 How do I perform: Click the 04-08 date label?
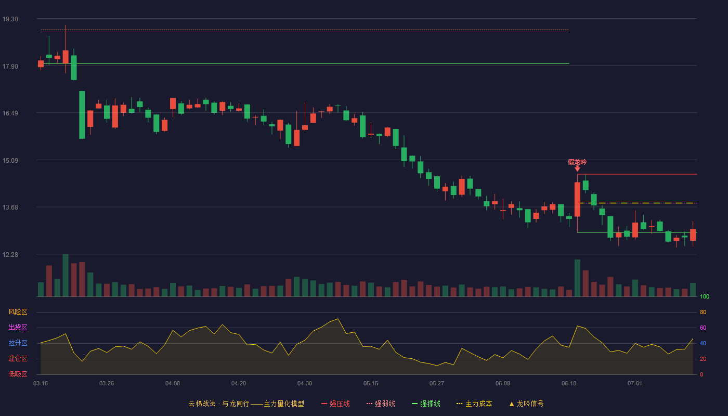point(173,383)
